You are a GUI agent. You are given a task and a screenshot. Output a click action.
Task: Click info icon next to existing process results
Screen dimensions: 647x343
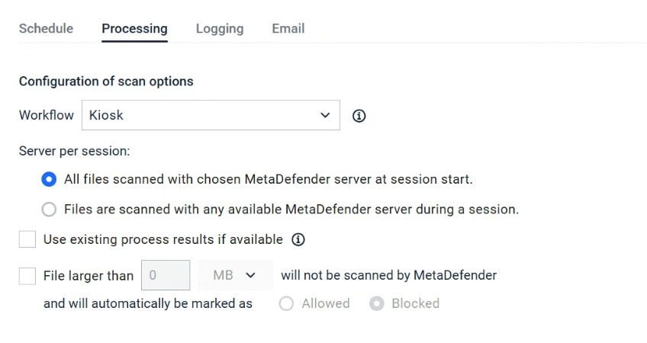[298, 239]
